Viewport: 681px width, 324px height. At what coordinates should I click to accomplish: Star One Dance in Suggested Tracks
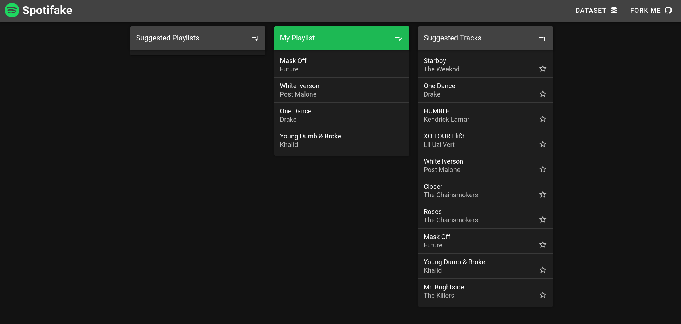(x=543, y=94)
